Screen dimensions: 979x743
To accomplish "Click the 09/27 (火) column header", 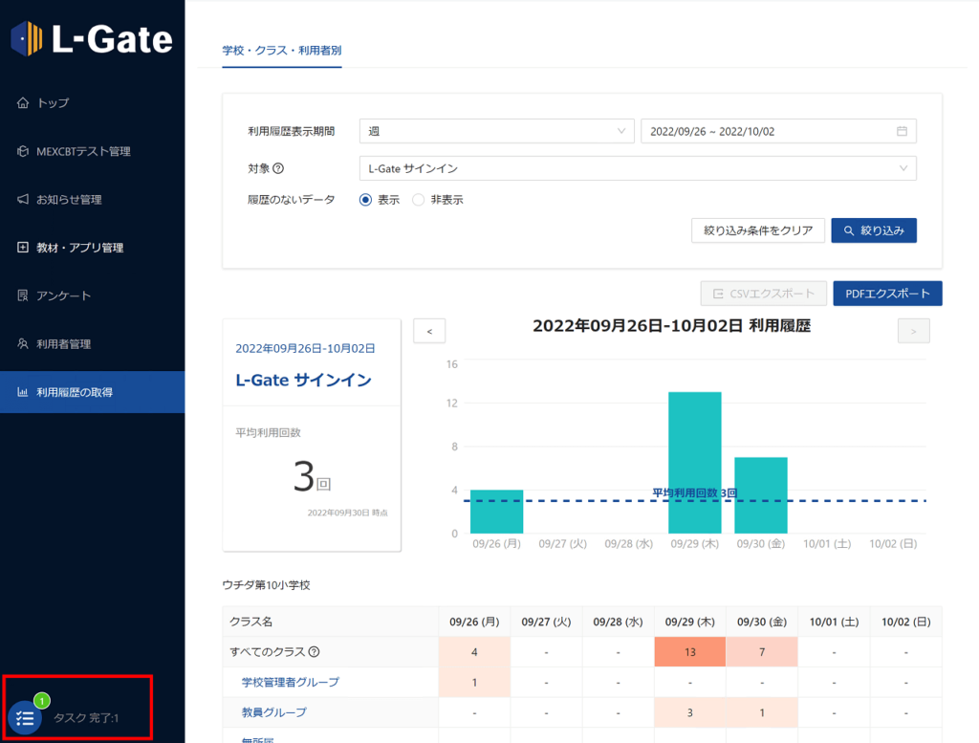I will pos(546,622).
